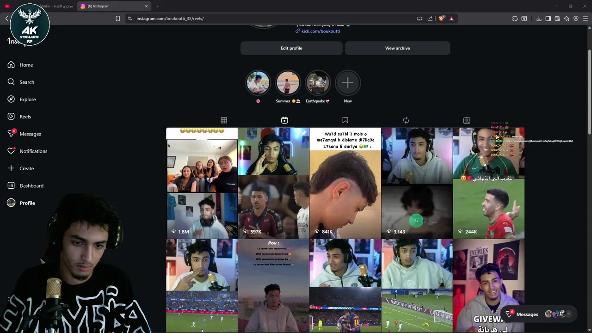
Task: Switch to the Saved bookmark tab
Action: tap(345, 120)
